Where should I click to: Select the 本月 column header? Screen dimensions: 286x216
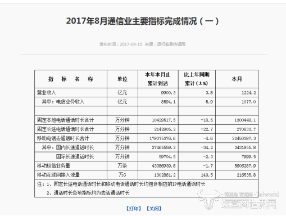(237, 79)
